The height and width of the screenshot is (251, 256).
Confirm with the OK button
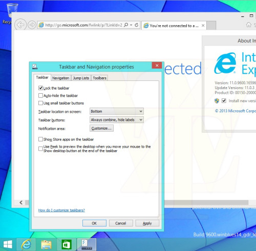tap(94, 223)
